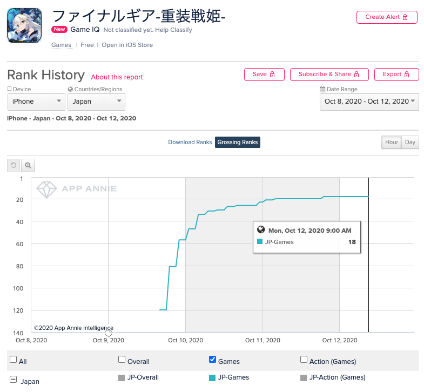Click the Oct 12, 2020 axis label

pos(340,340)
